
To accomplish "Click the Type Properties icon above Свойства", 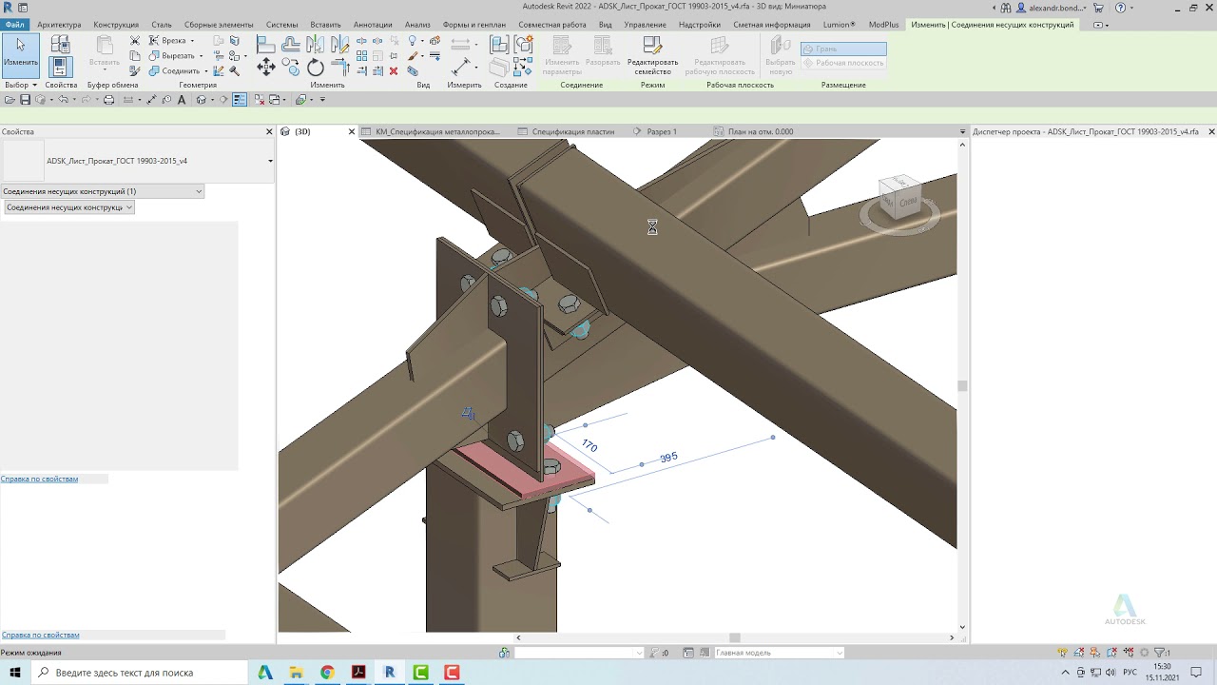I will point(60,44).
